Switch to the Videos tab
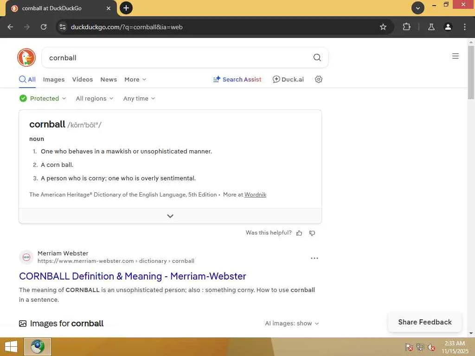The image size is (475, 356). [83, 79]
